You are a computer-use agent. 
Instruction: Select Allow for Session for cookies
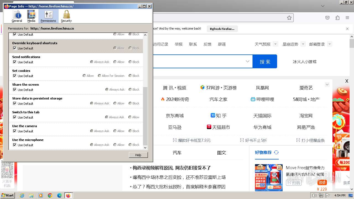[99, 76]
